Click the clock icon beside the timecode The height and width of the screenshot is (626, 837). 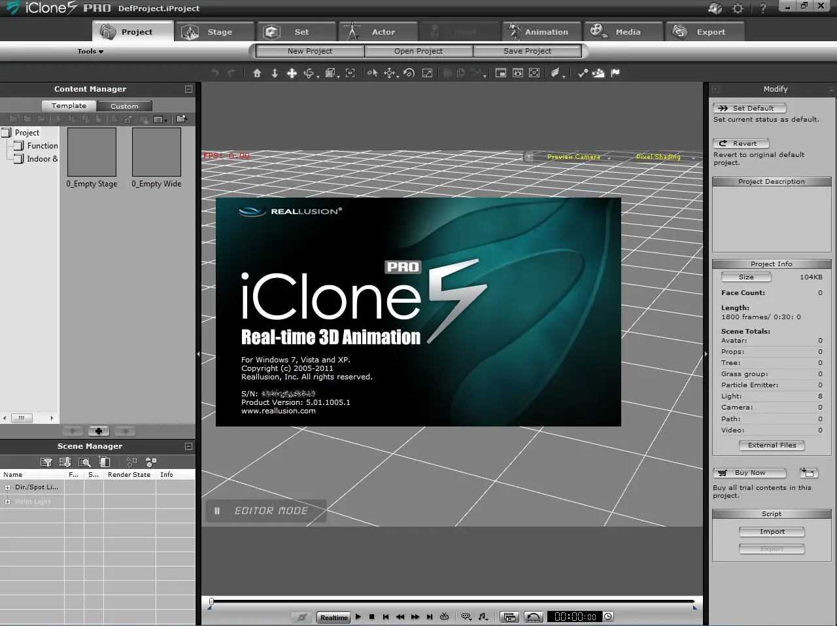(x=608, y=617)
